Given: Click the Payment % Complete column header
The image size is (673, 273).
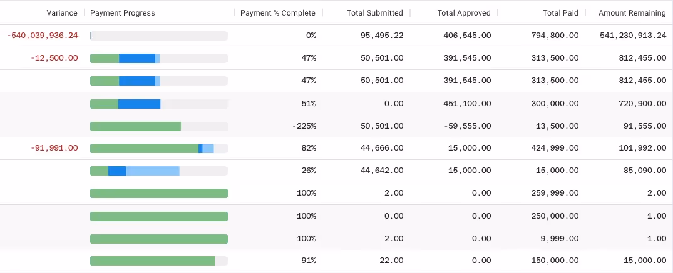Looking at the screenshot, I should pyautogui.click(x=278, y=13).
